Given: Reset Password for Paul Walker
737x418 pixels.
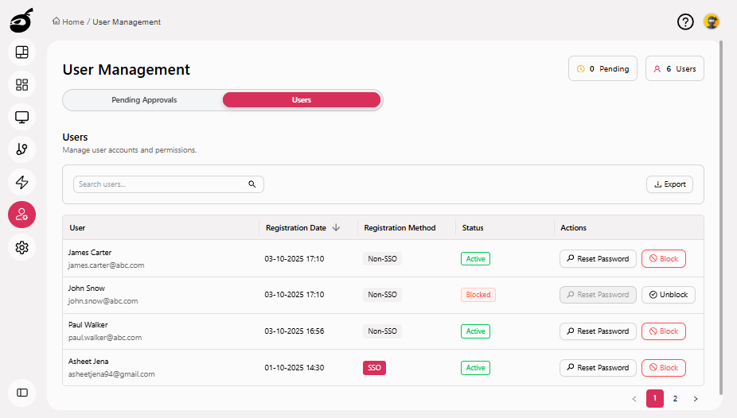Looking at the screenshot, I should 598,331.
